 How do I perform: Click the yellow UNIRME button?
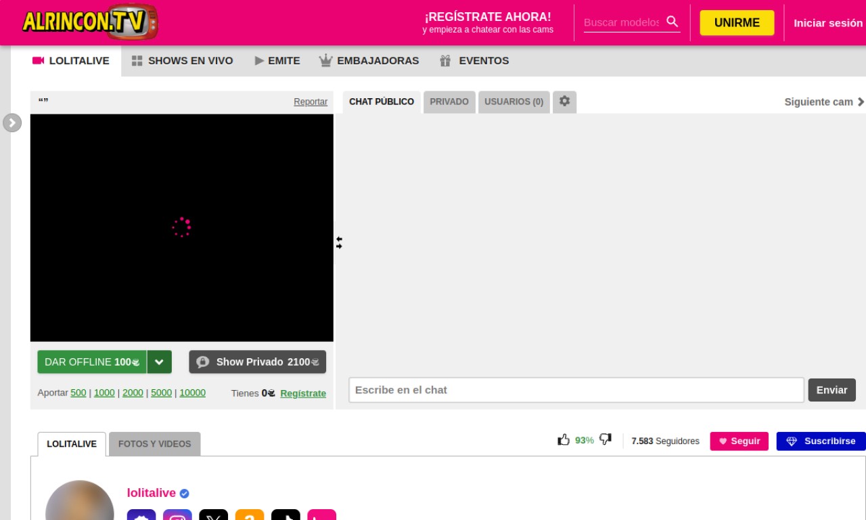(737, 22)
